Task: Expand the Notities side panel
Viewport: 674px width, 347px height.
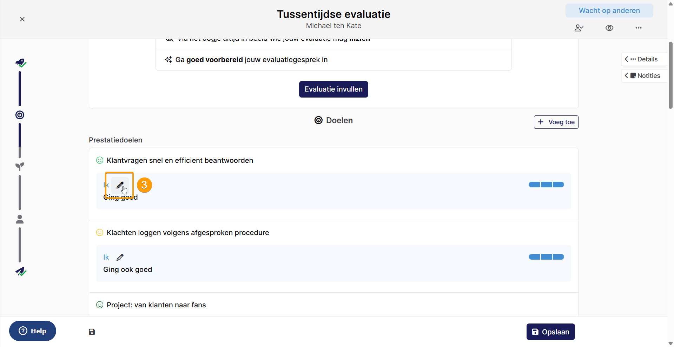Action: pyautogui.click(x=644, y=76)
